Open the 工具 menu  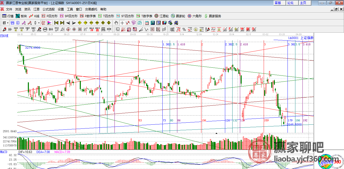[x=70, y=9]
